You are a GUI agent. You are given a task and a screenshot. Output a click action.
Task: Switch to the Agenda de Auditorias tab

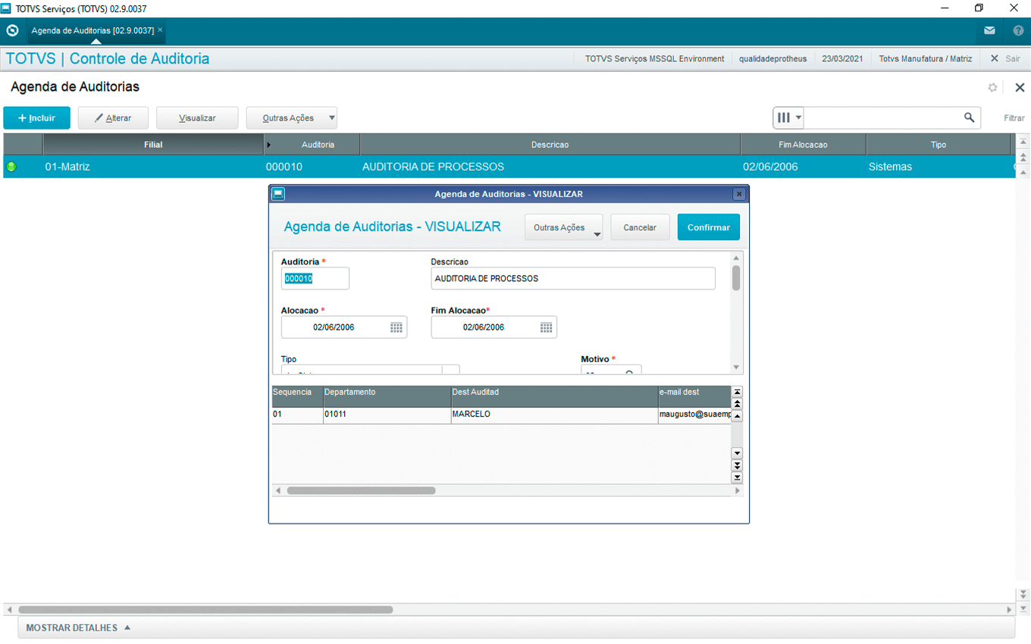(92, 30)
